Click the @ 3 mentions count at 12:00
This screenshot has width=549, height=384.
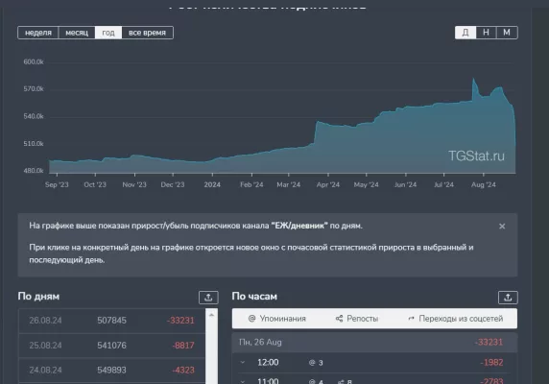316,363
